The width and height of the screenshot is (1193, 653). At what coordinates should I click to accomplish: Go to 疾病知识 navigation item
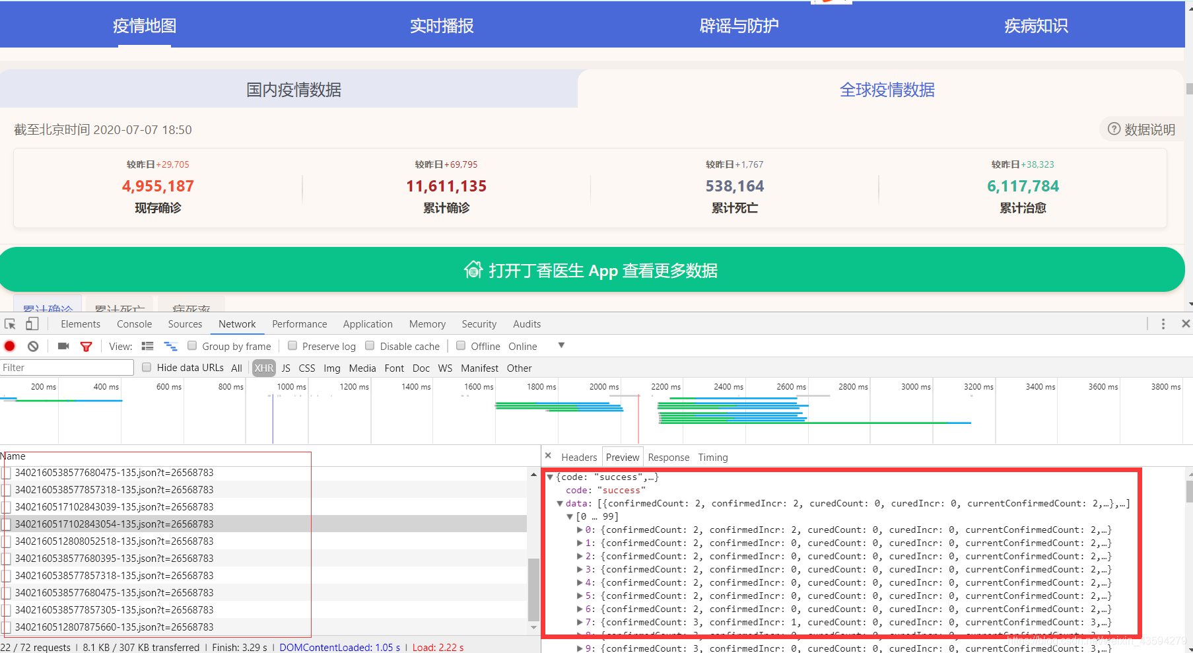point(1036,25)
